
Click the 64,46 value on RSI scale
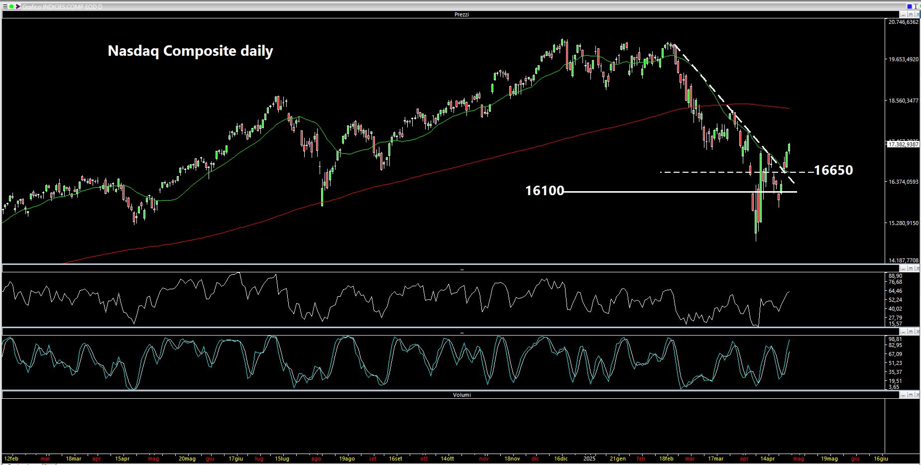(895, 291)
